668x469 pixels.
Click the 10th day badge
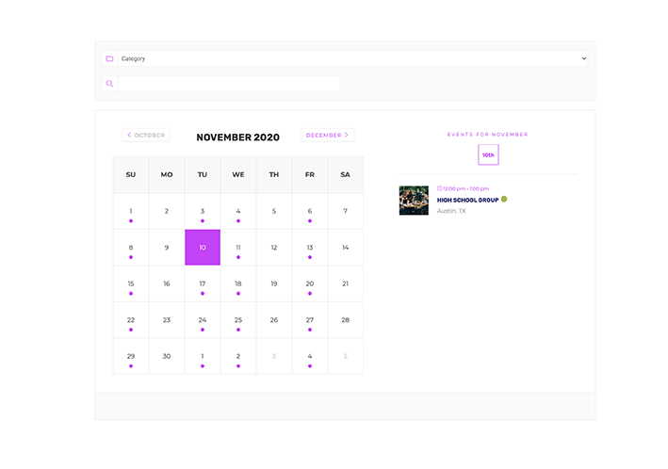coord(488,154)
